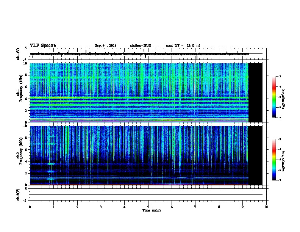Viewport: 300px width, 232px height.
Task: Click time axis tick label "4"
Action: (125, 207)
